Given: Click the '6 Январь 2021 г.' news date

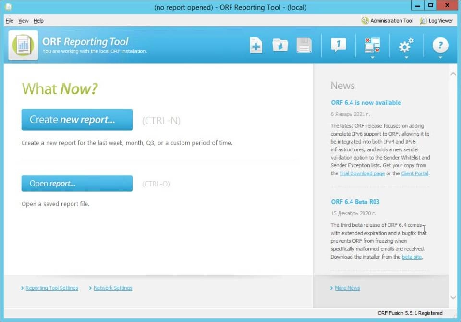Looking at the screenshot, I should click(350, 114).
